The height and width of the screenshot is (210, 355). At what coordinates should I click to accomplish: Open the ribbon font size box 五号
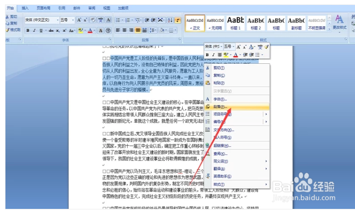pyautogui.click(x=67, y=20)
